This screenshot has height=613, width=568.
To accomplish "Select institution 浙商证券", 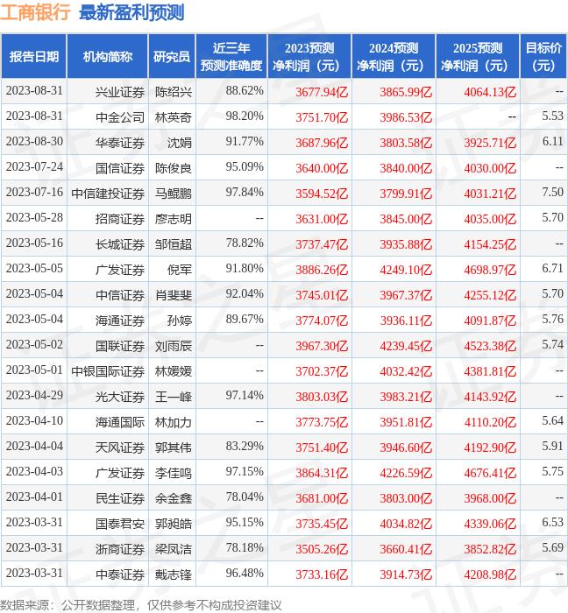I will [x=120, y=549].
